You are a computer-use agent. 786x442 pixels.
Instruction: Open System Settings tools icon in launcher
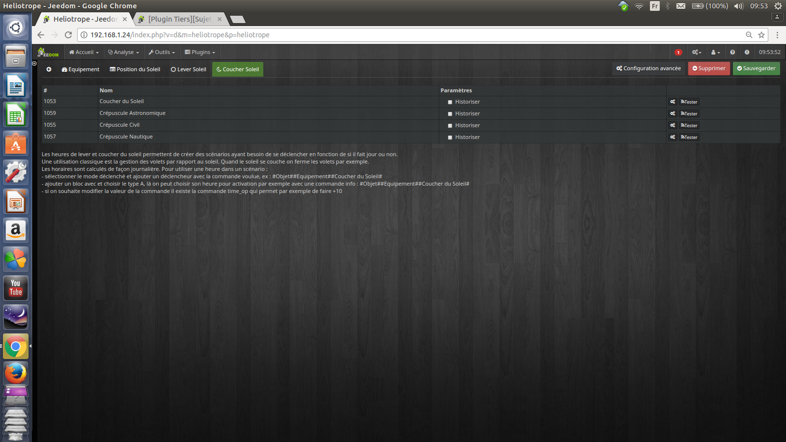tap(16, 172)
